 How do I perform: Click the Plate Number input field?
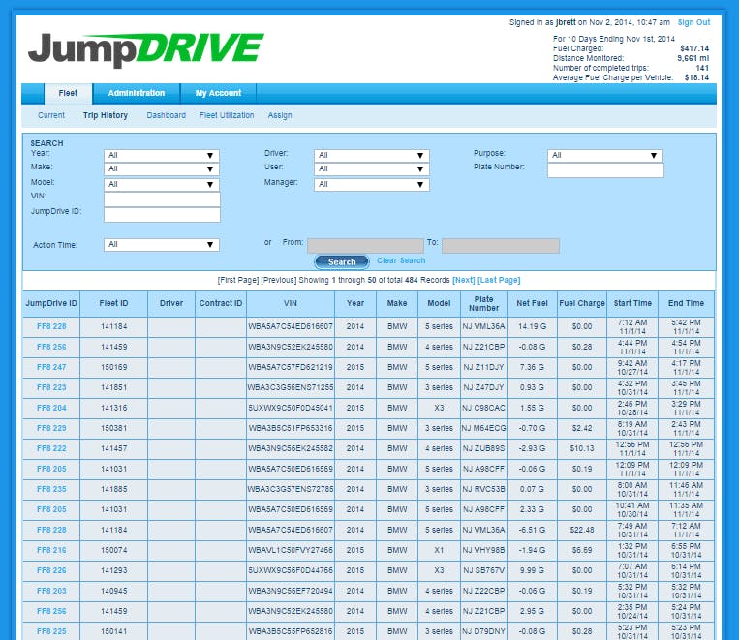[x=605, y=170]
